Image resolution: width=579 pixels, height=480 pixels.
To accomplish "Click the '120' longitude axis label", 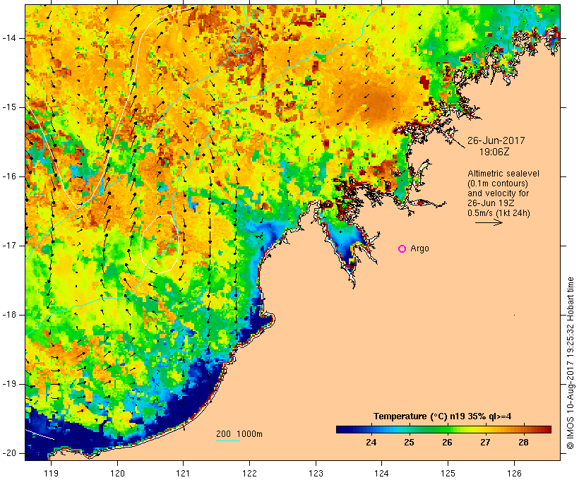I will 117,473.
